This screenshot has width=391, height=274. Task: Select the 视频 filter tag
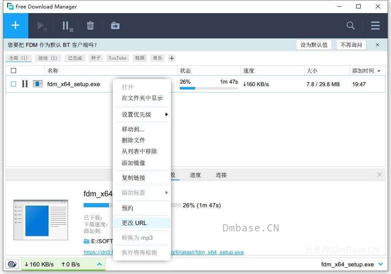coord(140,58)
